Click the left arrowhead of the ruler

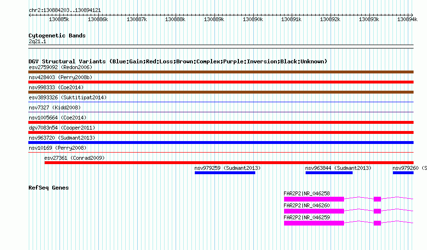30,15
